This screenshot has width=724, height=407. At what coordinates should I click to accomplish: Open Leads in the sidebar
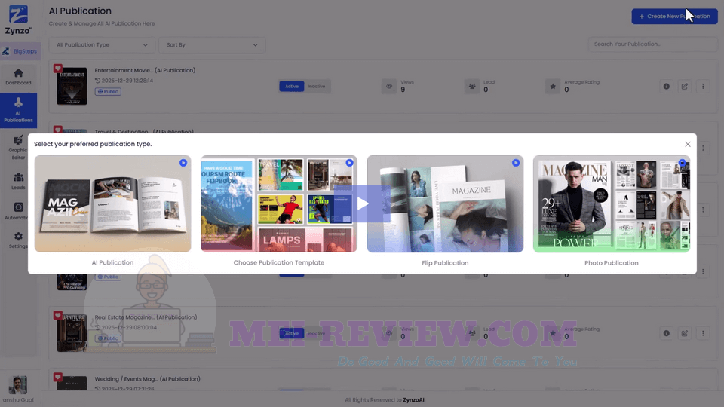click(x=18, y=181)
